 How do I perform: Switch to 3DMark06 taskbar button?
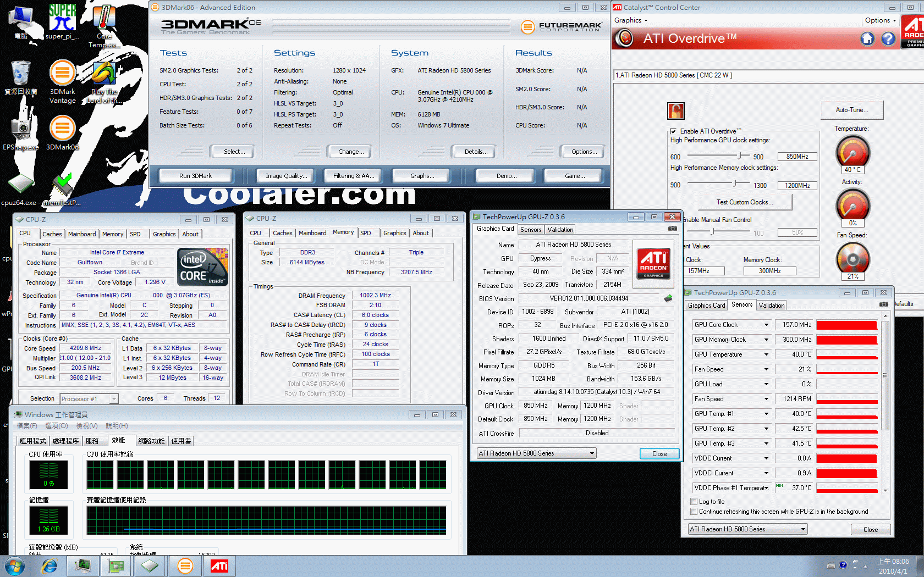coord(185,566)
